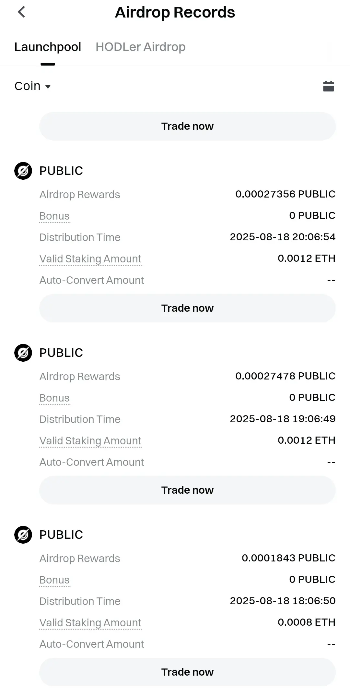Switch to the HODLer Airdrop tab
350x698 pixels.
[x=140, y=47]
